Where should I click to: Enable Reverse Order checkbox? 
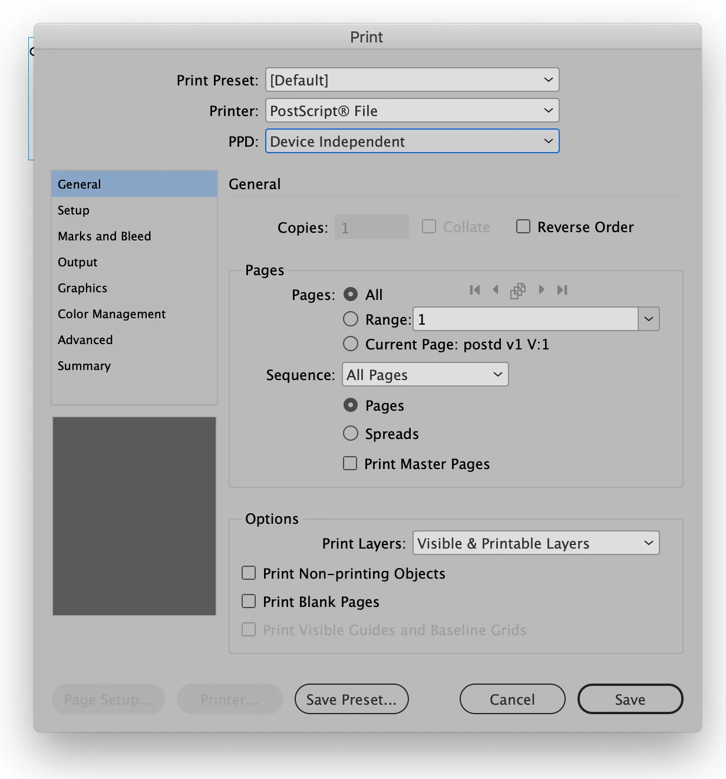coord(523,227)
